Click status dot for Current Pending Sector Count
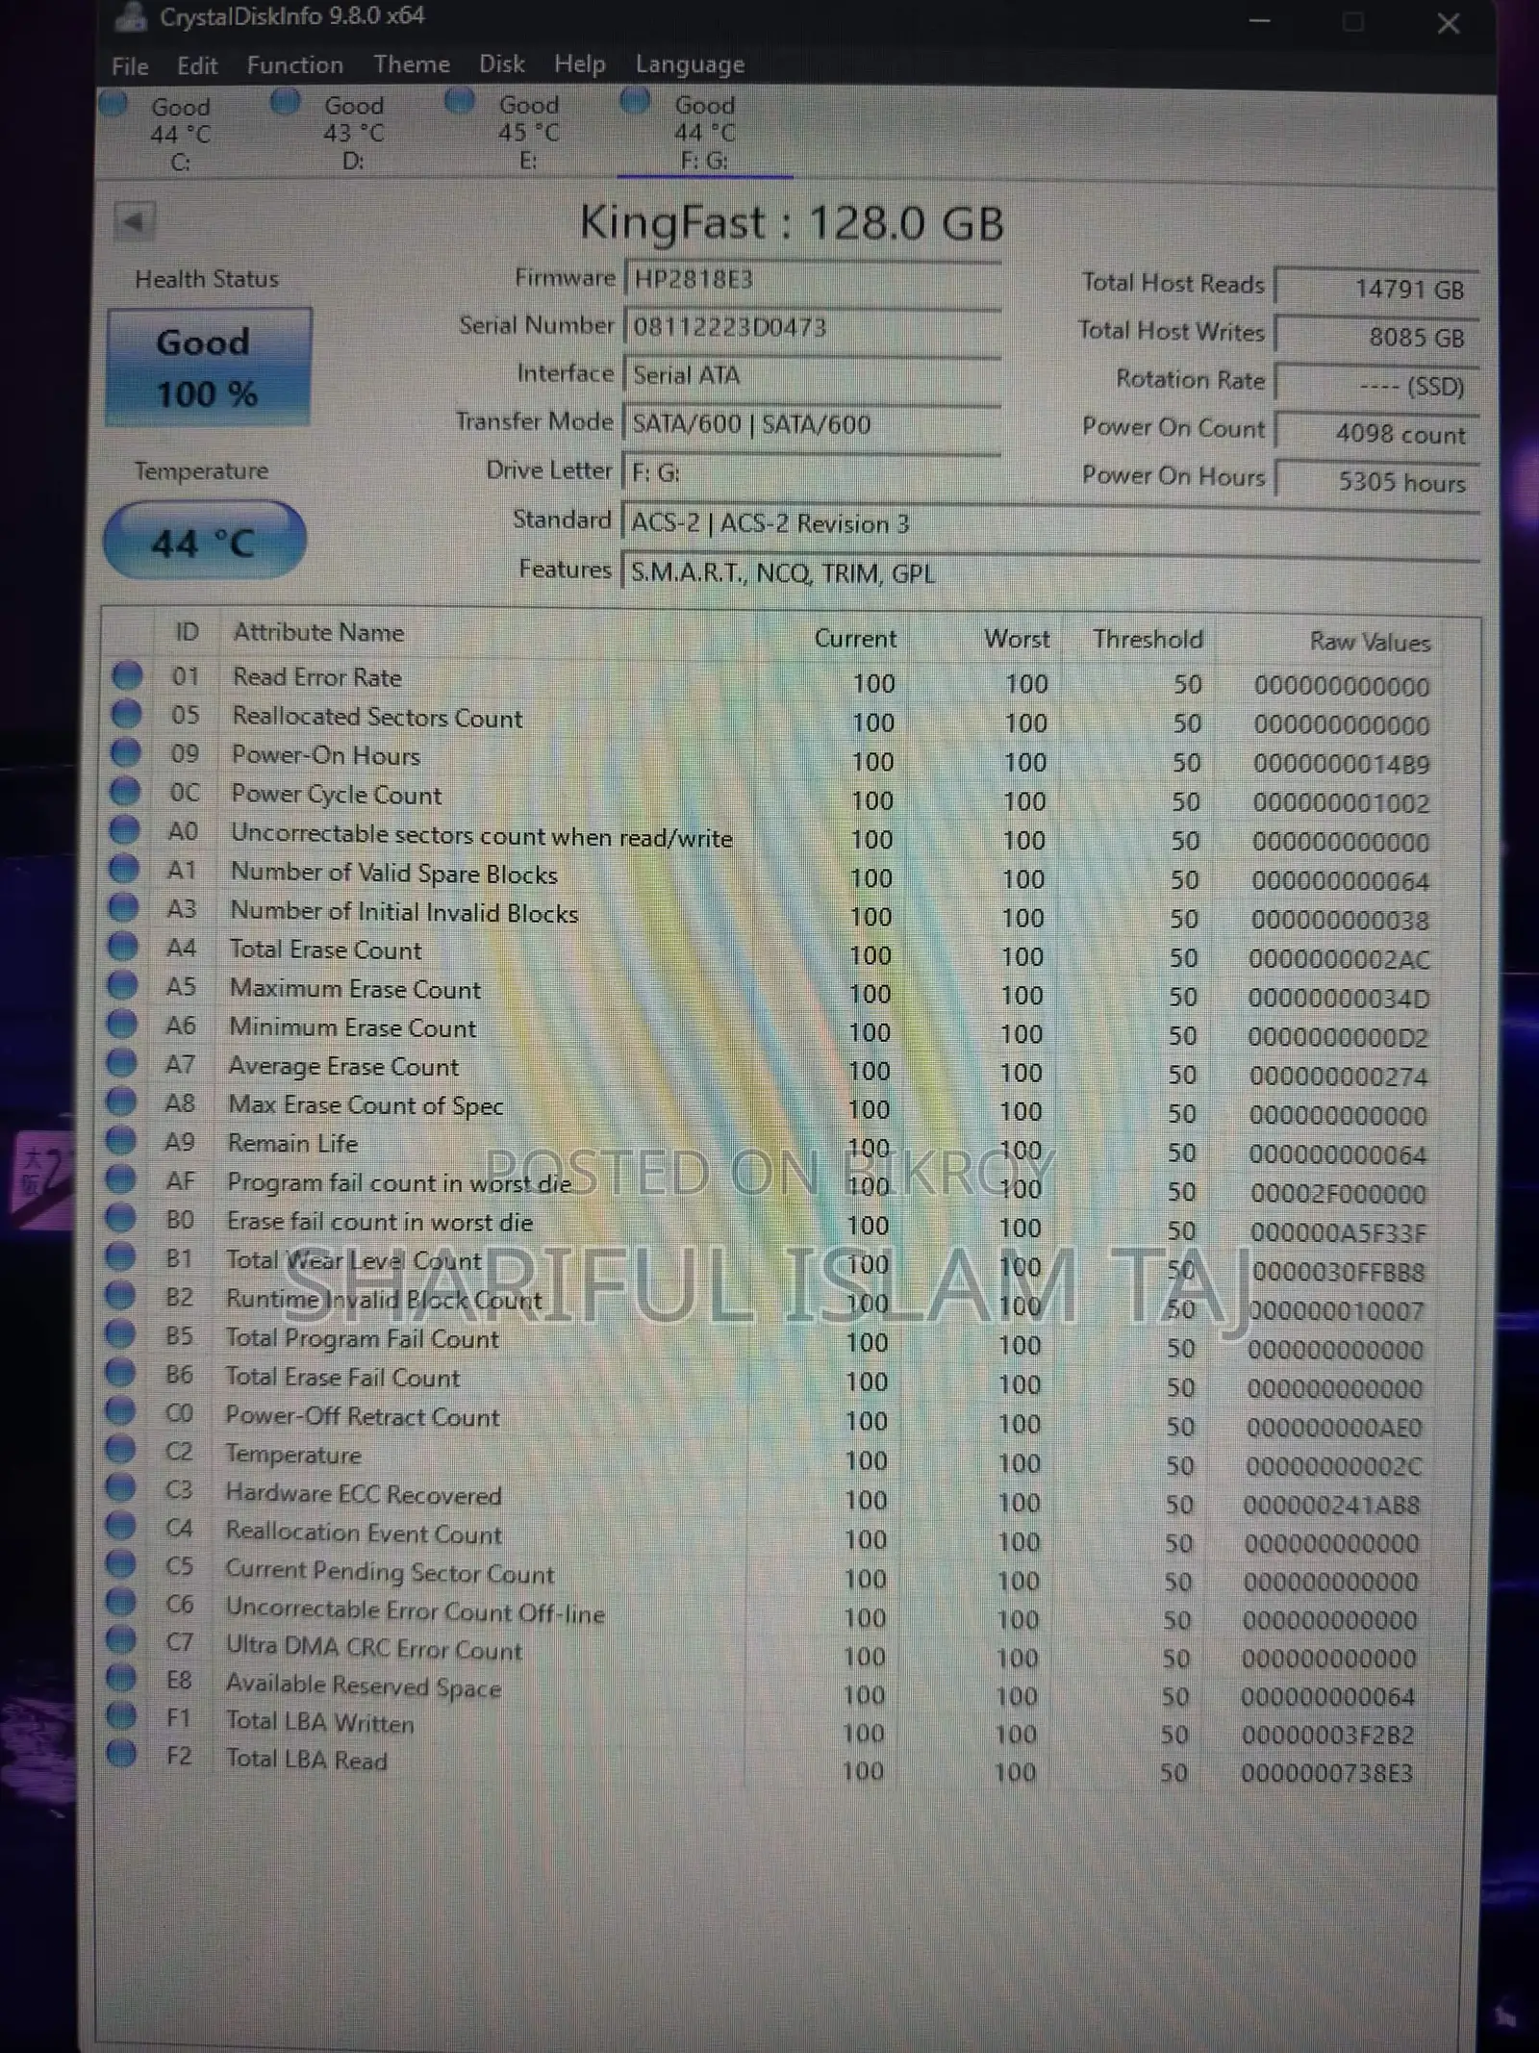The height and width of the screenshot is (2053, 1539). point(120,1564)
